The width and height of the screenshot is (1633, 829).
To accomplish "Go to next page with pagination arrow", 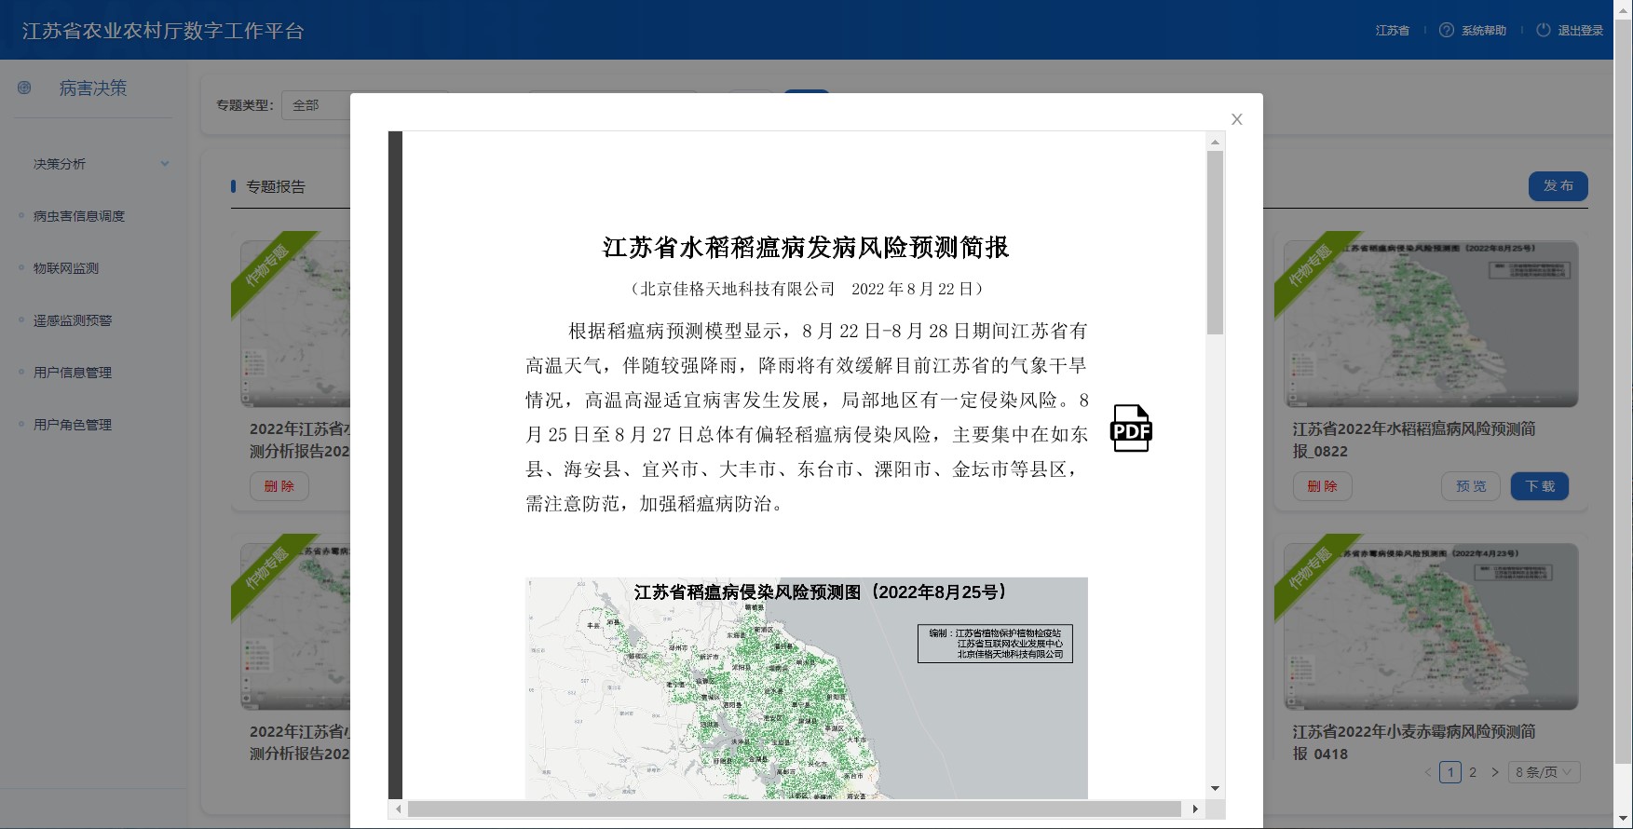I will click(x=1494, y=772).
